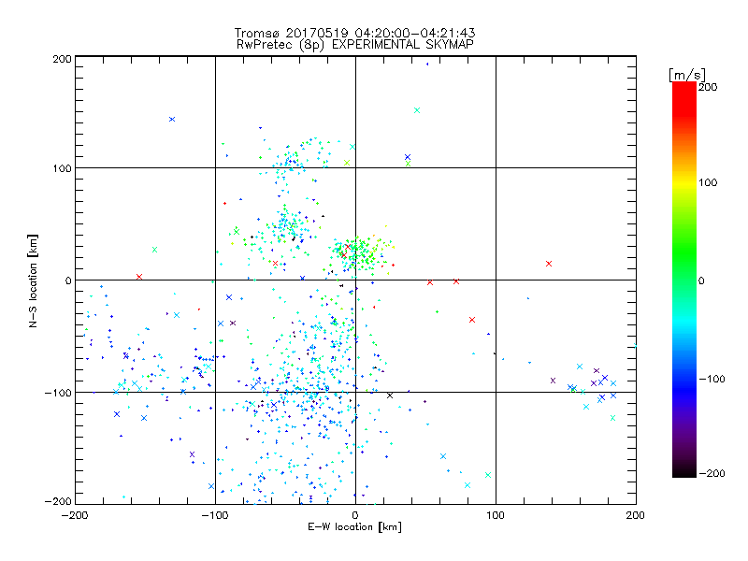
Task: Pick the black end of the velocity colorbar
Action: click(684, 471)
